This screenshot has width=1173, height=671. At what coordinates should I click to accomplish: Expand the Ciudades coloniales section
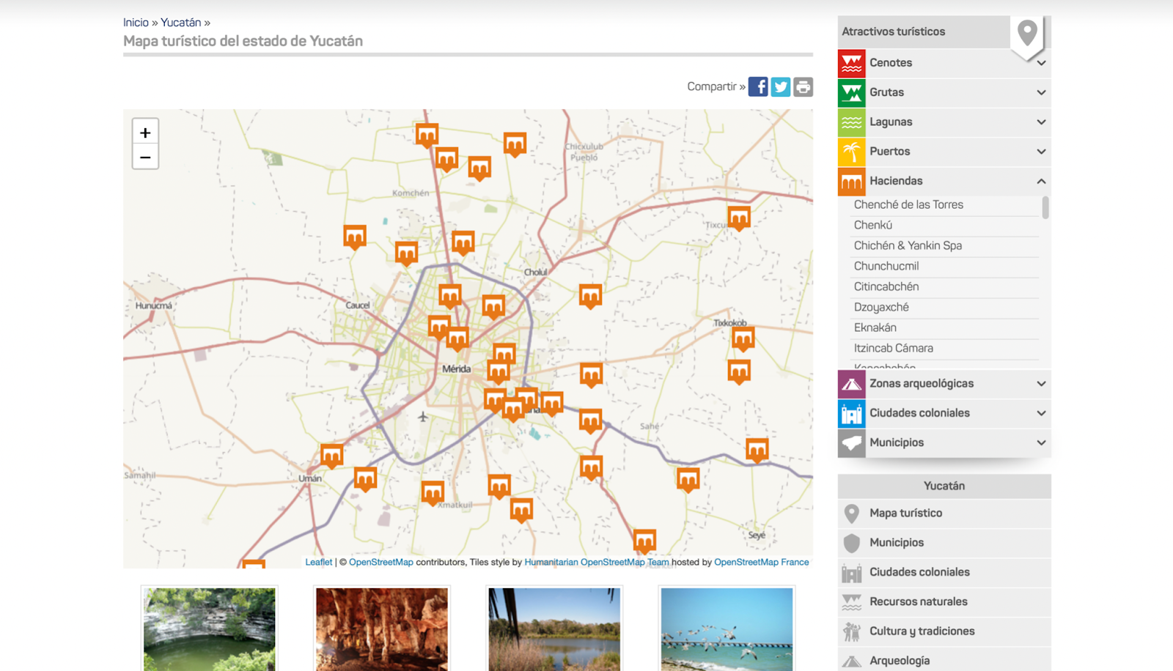pyautogui.click(x=1041, y=413)
